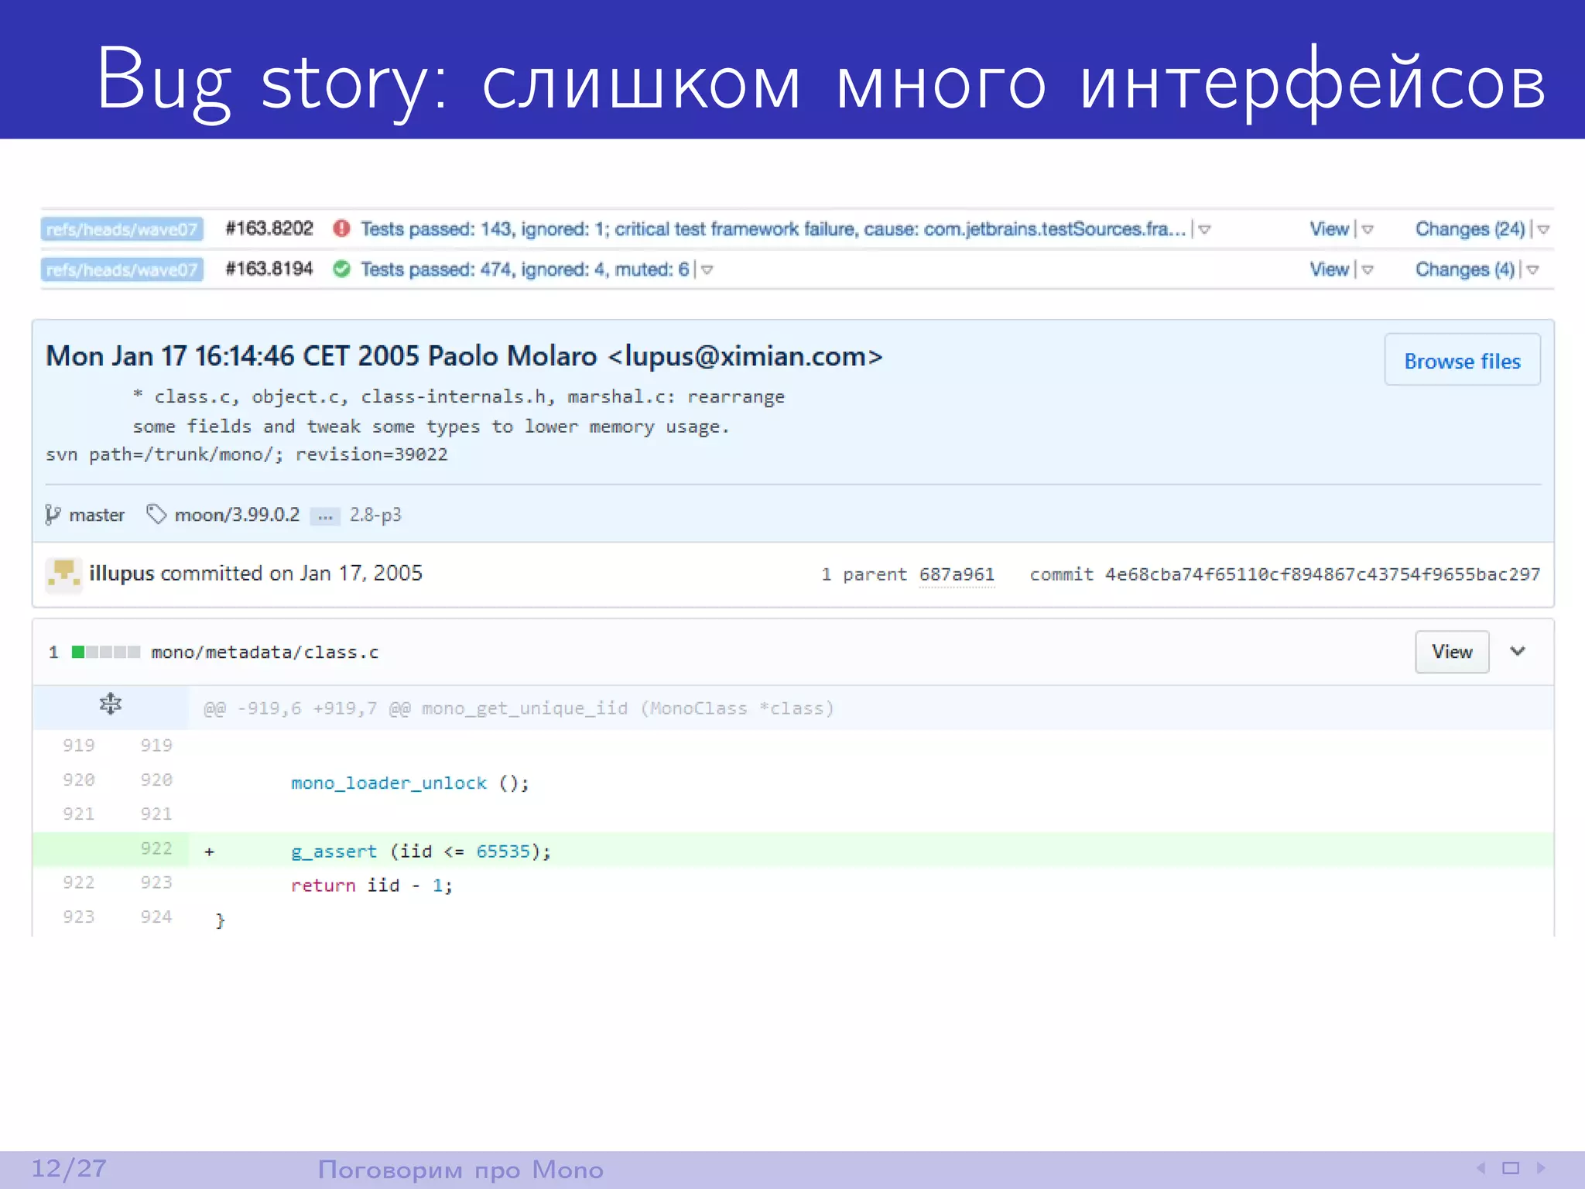Open View dropdown arrow for build #163.8202
Image resolution: width=1585 pixels, height=1189 pixels.
(x=1368, y=229)
